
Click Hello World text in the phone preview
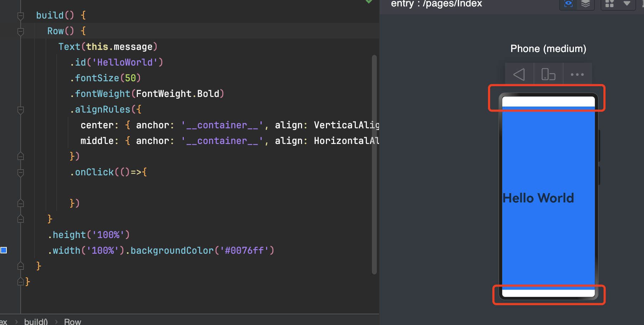(538, 198)
